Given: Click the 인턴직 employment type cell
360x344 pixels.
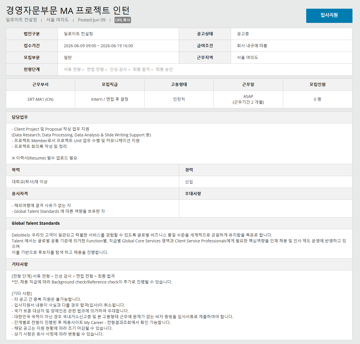Looking at the screenshot, I should point(179,99).
